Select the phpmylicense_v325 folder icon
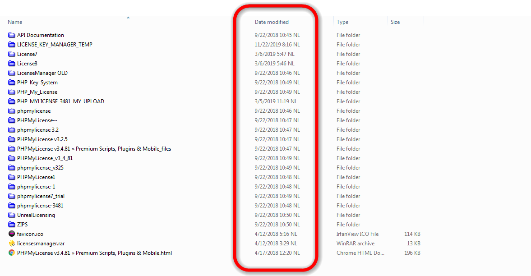 tap(12, 168)
